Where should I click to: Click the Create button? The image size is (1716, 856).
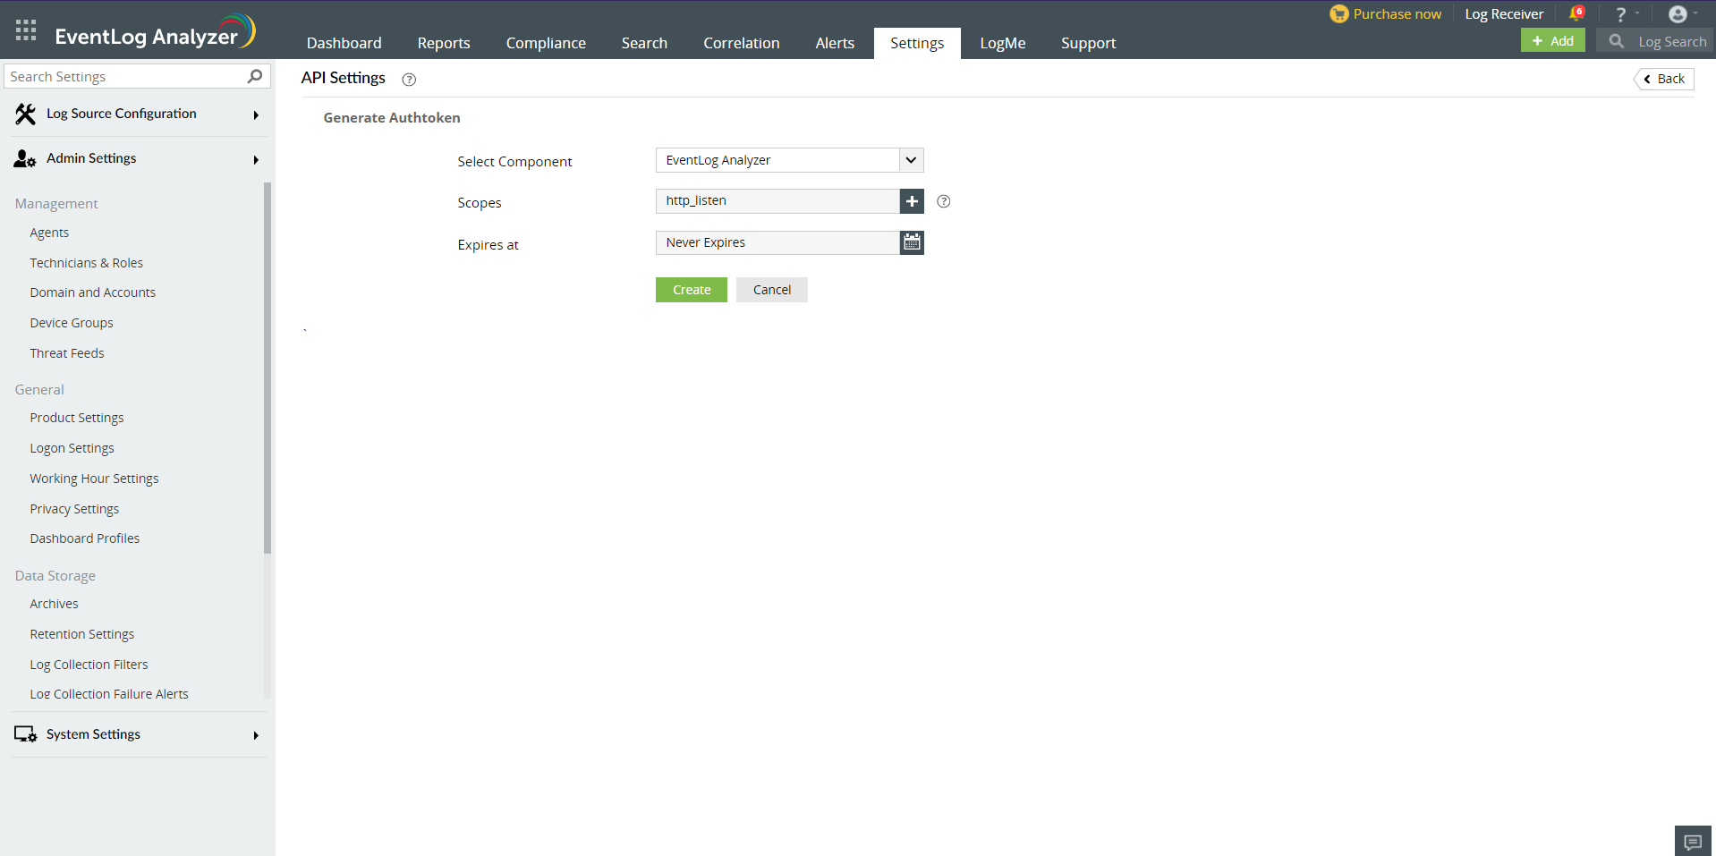coord(692,290)
